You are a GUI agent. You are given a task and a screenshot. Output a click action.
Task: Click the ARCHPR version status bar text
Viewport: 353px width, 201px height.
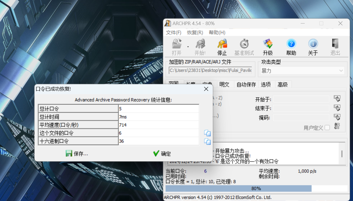218,197
